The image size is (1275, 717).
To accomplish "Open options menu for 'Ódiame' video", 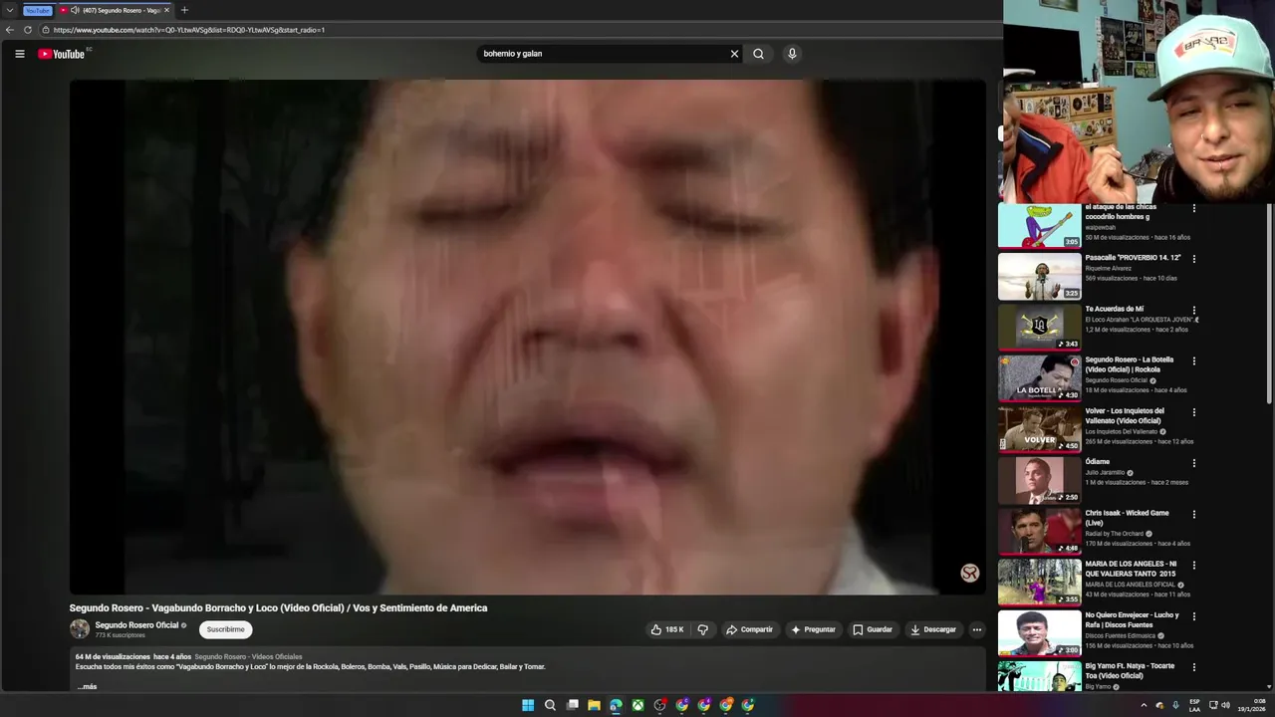I will [1193, 463].
